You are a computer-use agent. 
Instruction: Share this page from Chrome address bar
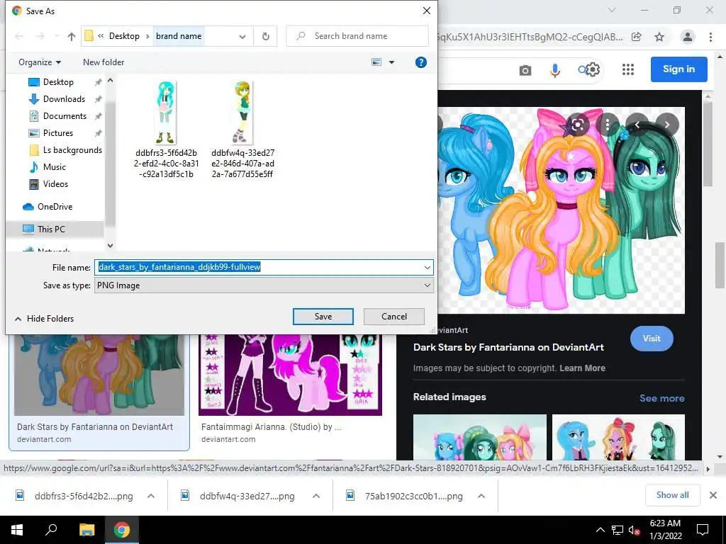[637, 37]
